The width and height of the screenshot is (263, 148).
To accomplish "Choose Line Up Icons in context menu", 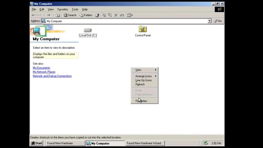I will (144, 81).
